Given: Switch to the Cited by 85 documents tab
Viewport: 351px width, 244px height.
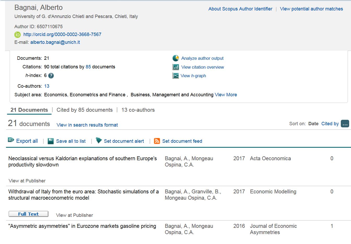Looking at the screenshot, I should pyautogui.click(x=84, y=110).
